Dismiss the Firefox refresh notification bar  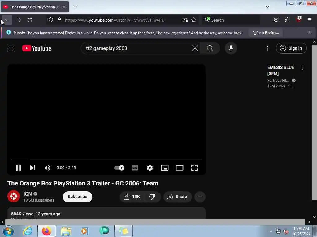pos(310,32)
